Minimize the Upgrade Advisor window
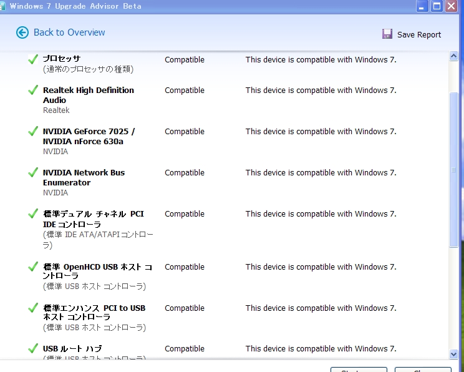The height and width of the screenshot is (372, 464). point(422,6)
